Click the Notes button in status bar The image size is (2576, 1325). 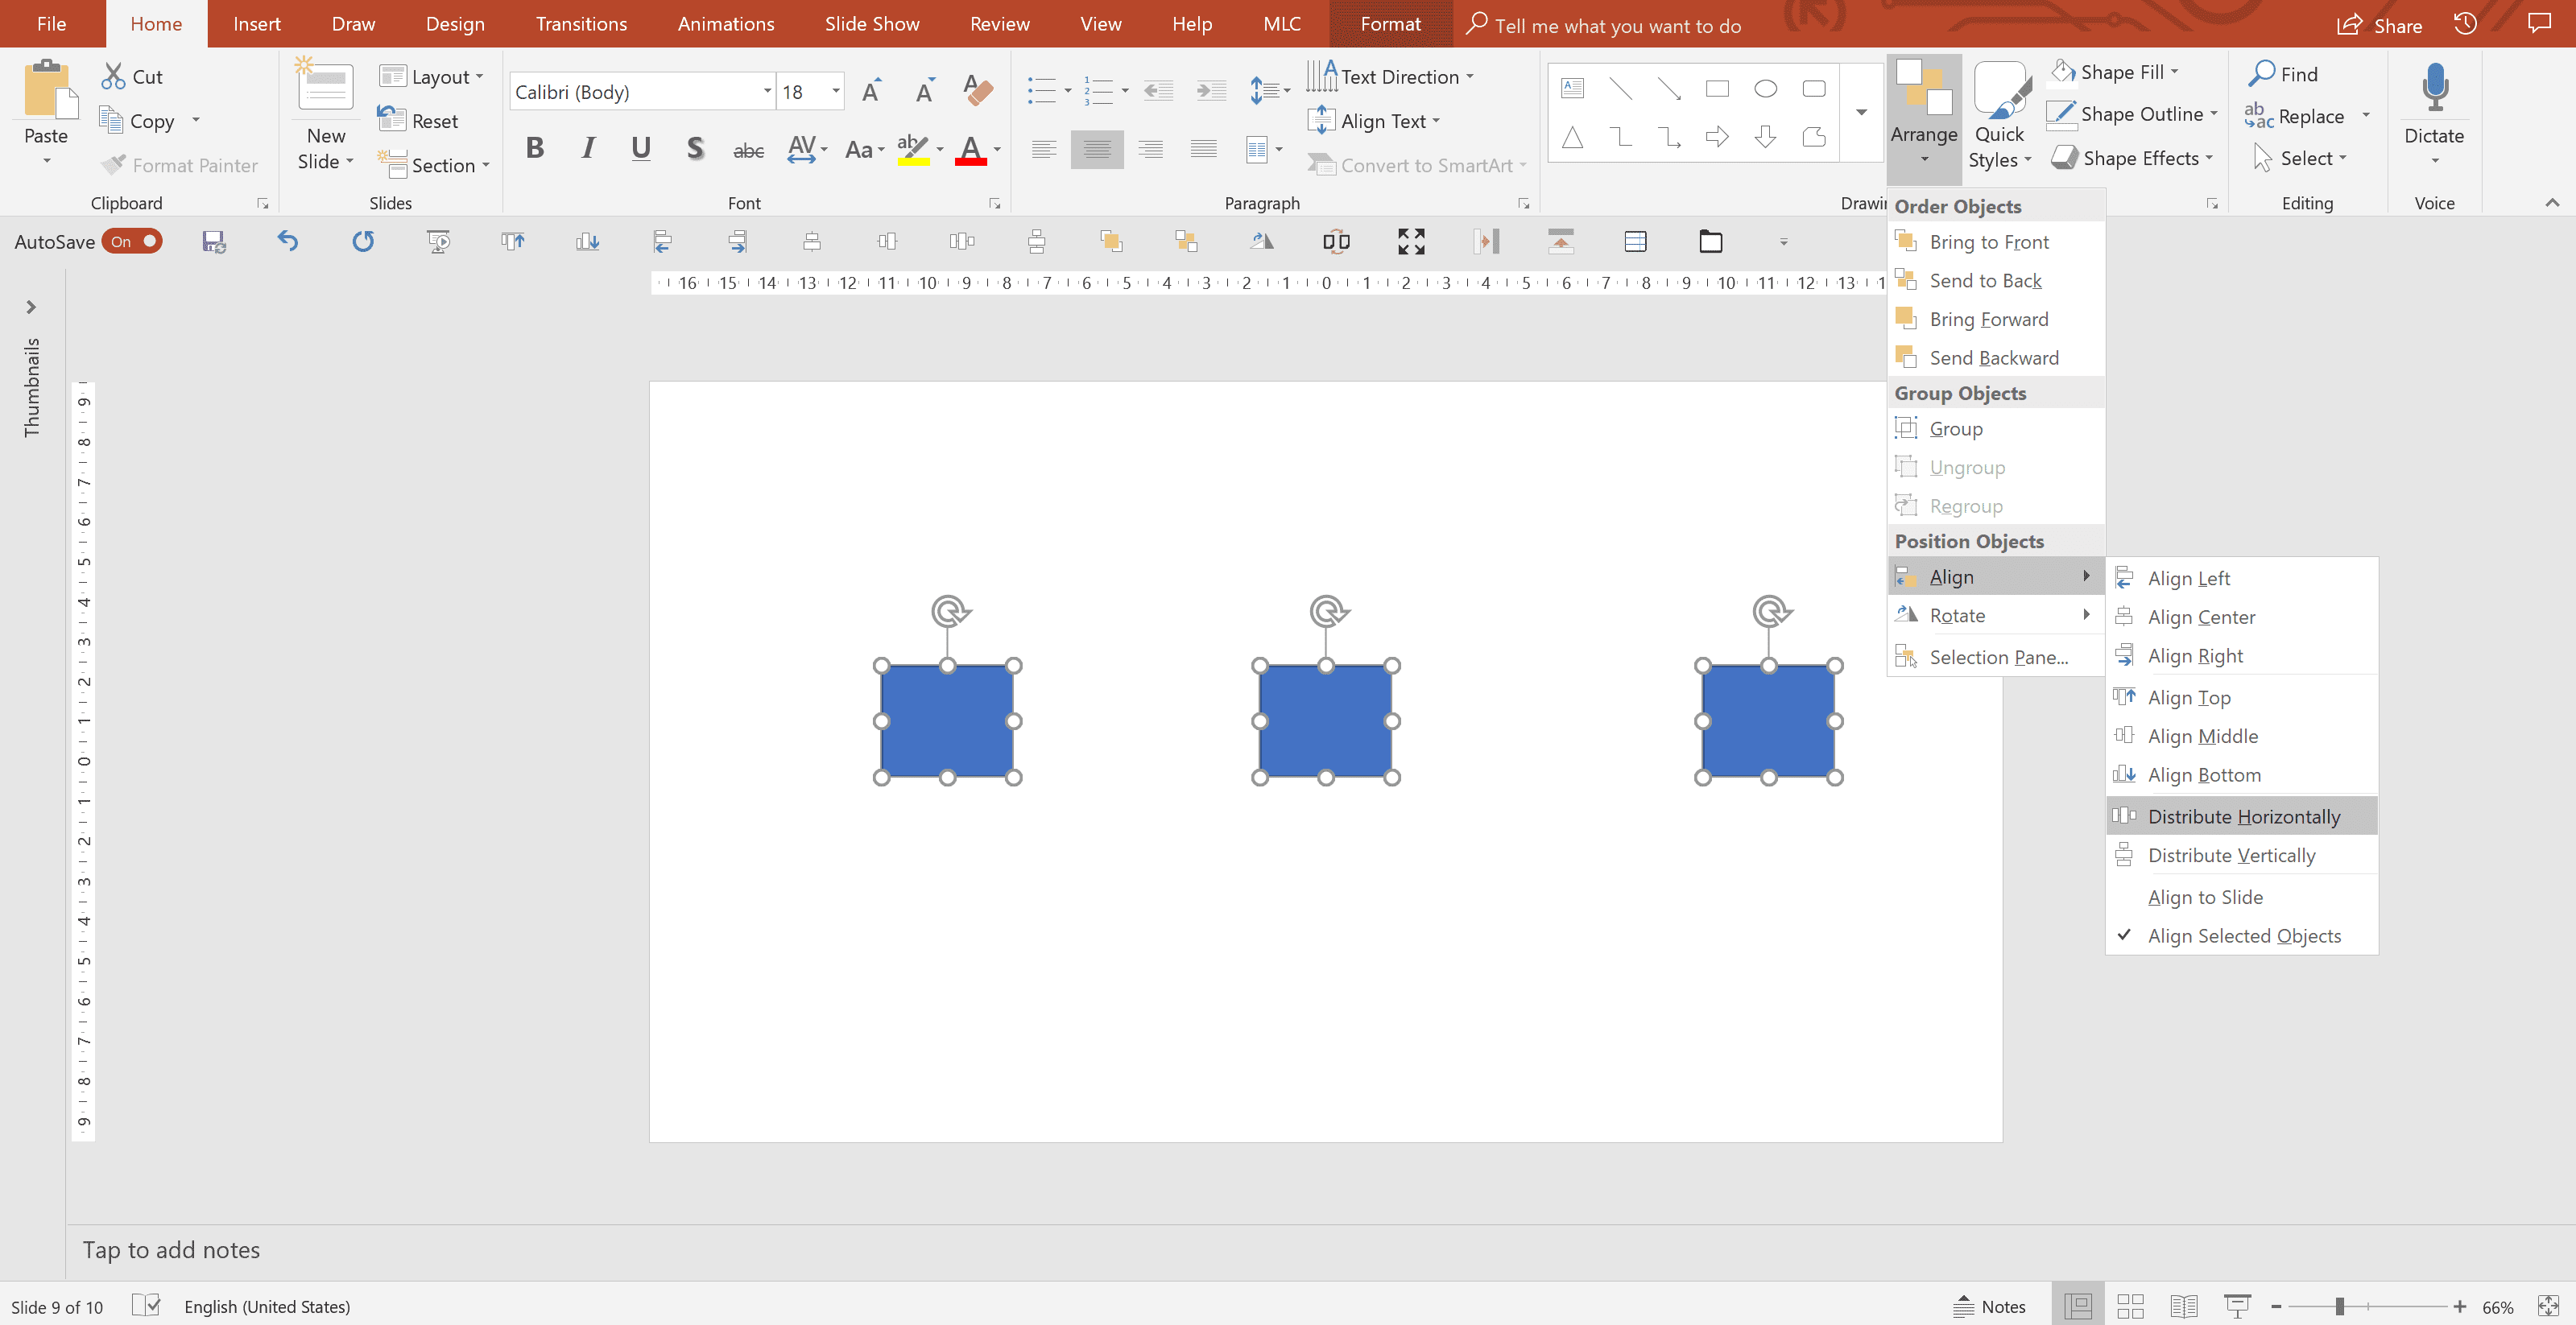pos(1990,1306)
